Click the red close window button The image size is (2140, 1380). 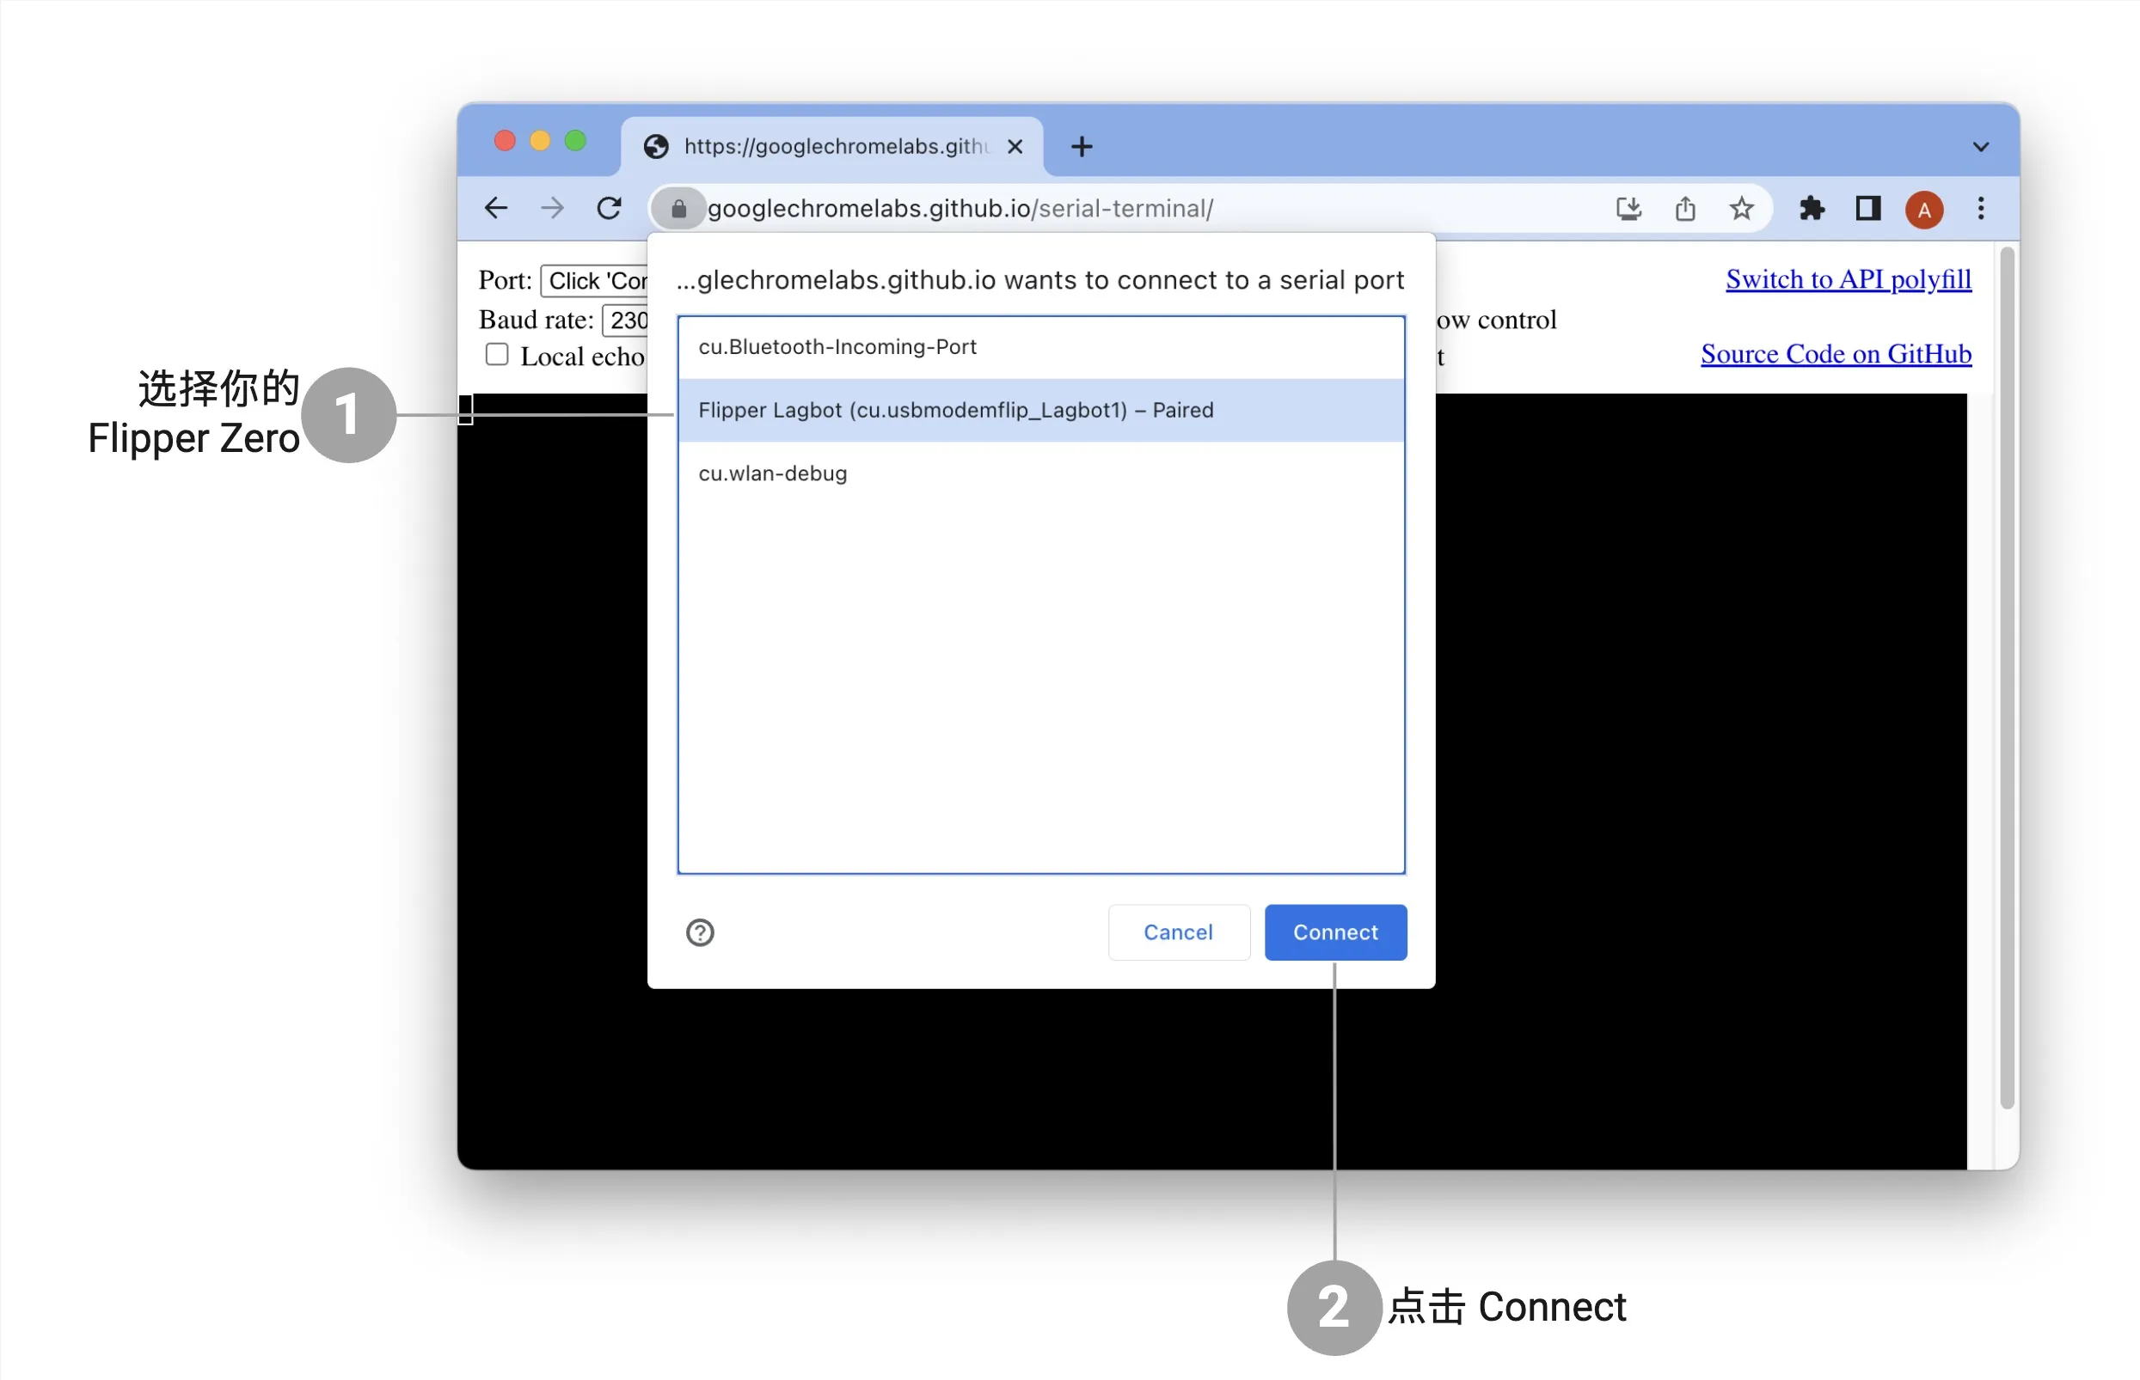(505, 141)
